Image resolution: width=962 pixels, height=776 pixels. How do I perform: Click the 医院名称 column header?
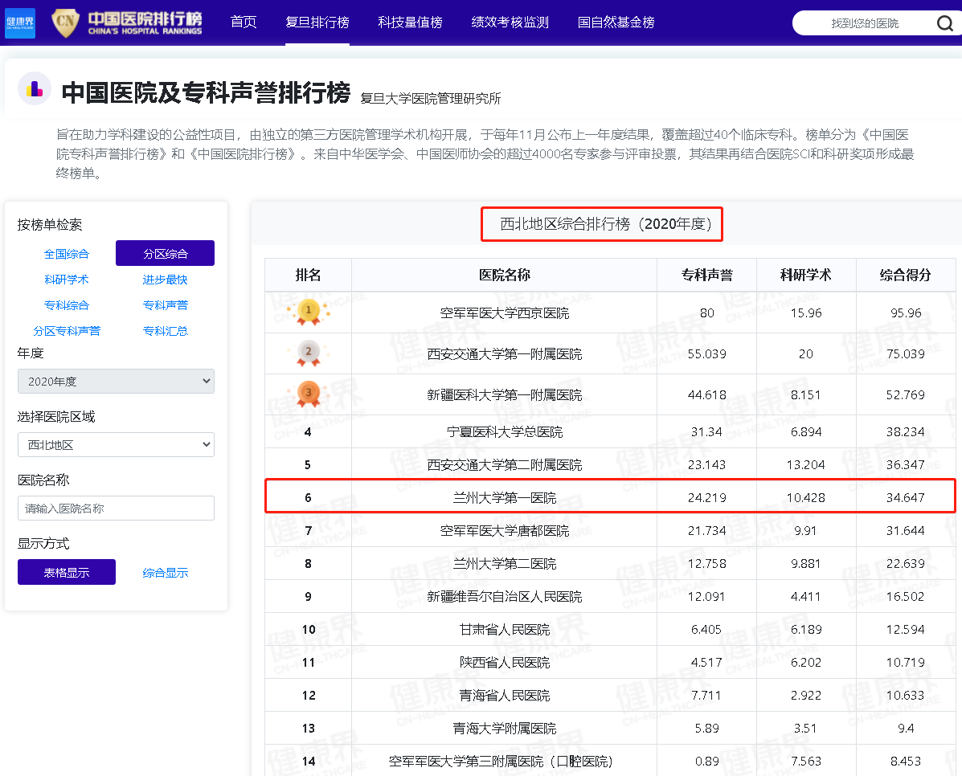pyautogui.click(x=505, y=275)
